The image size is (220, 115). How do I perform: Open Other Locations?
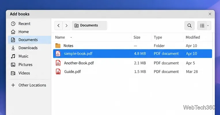[x=30, y=85]
